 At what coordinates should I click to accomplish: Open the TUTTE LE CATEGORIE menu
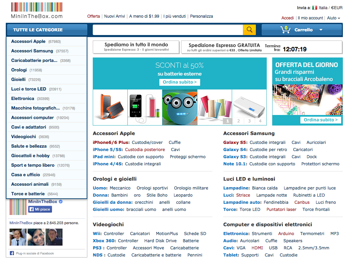tap(47, 30)
